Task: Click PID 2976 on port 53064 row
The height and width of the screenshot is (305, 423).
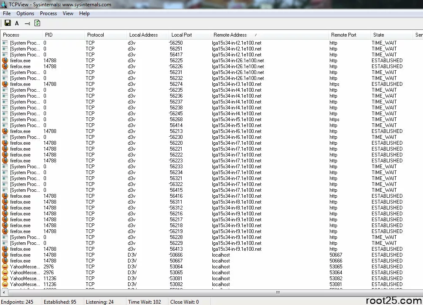Action: (x=48, y=267)
